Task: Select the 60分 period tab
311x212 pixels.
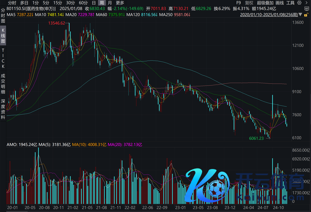Action: tap(83, 3)
